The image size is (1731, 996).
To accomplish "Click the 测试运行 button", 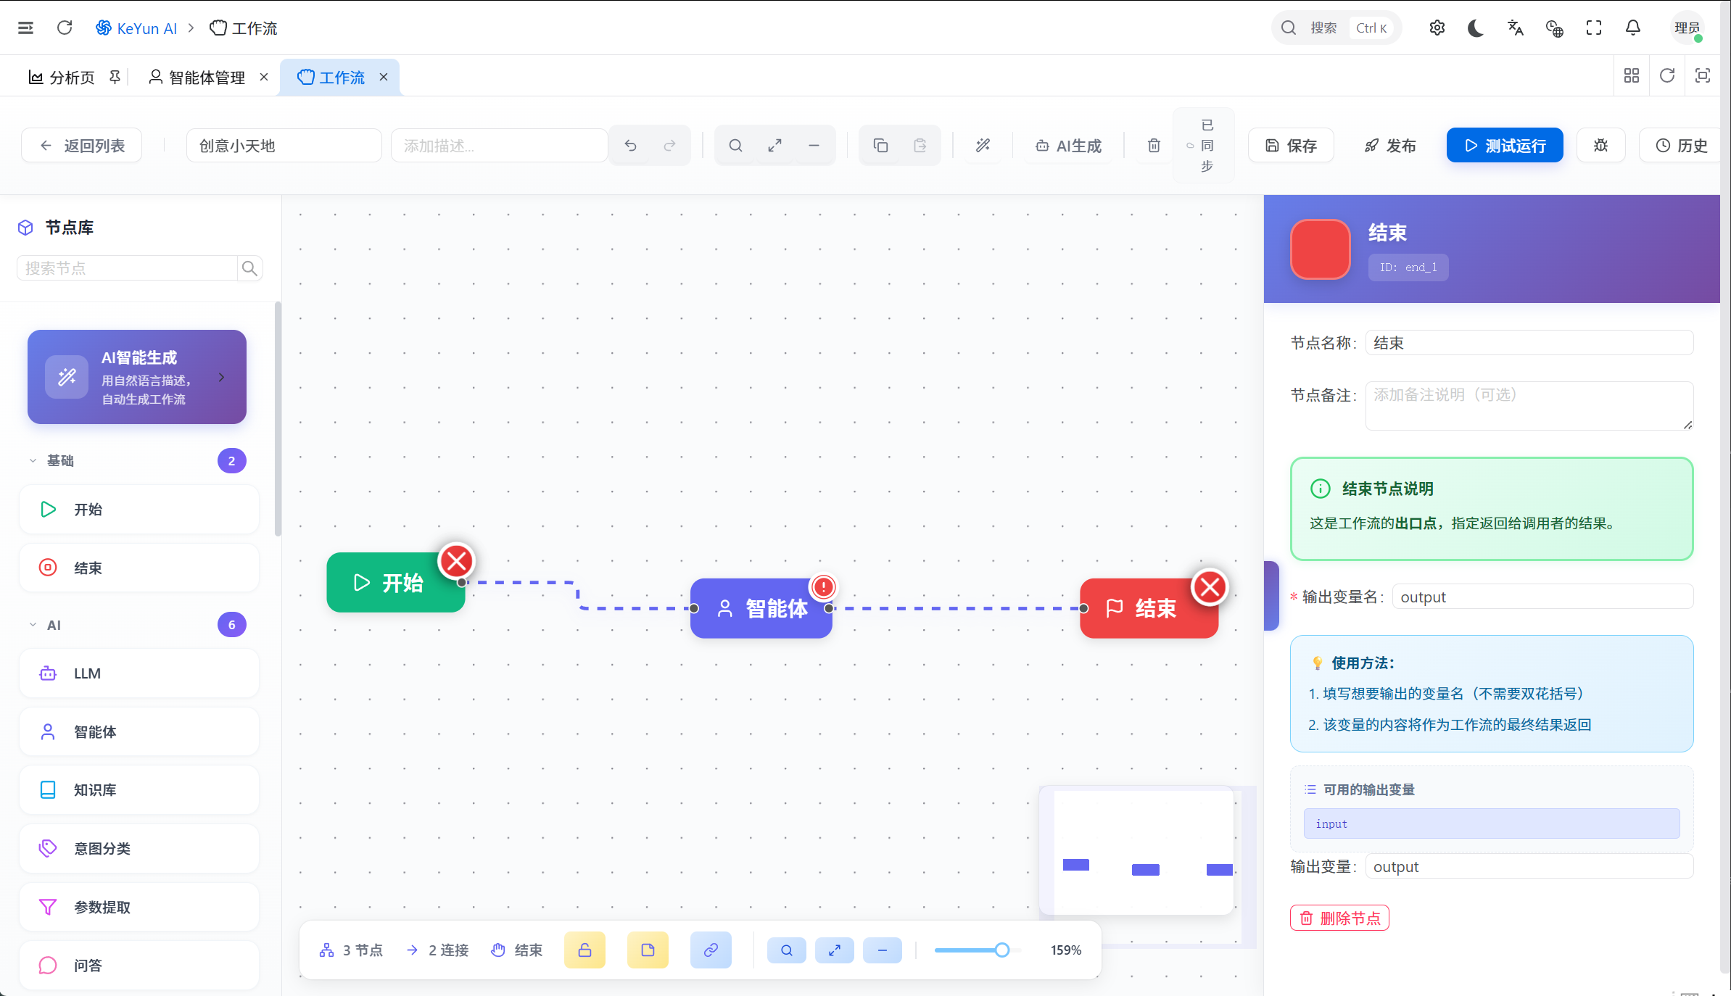I will pyautogui.click(x=1504, y=146).
